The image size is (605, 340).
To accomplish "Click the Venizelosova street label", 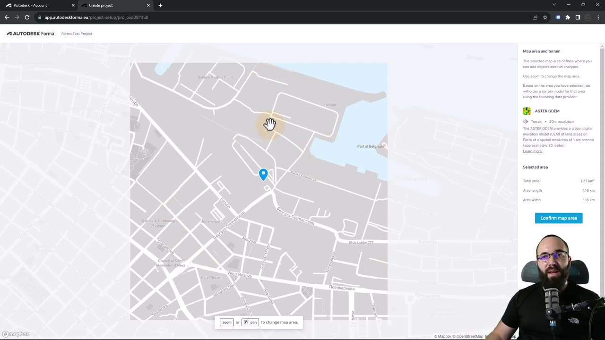I will click(239, 274).
